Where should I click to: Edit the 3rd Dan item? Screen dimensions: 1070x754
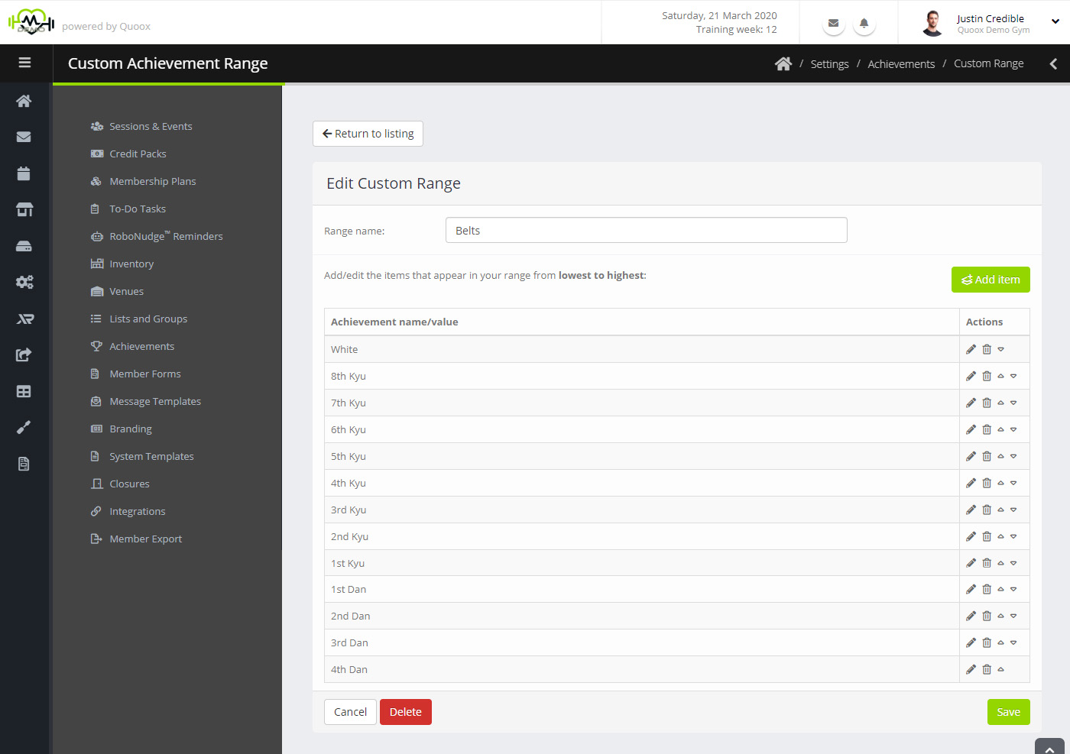coord(971,642)
